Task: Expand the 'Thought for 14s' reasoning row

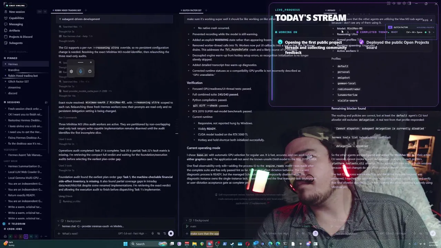Action: click(x=67, y=96)
